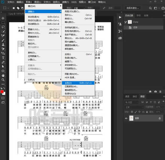Image resolution: width=165 pixels, height=160 pixels.
Task: Open the 样式 style dropdown
Action: 79,8
